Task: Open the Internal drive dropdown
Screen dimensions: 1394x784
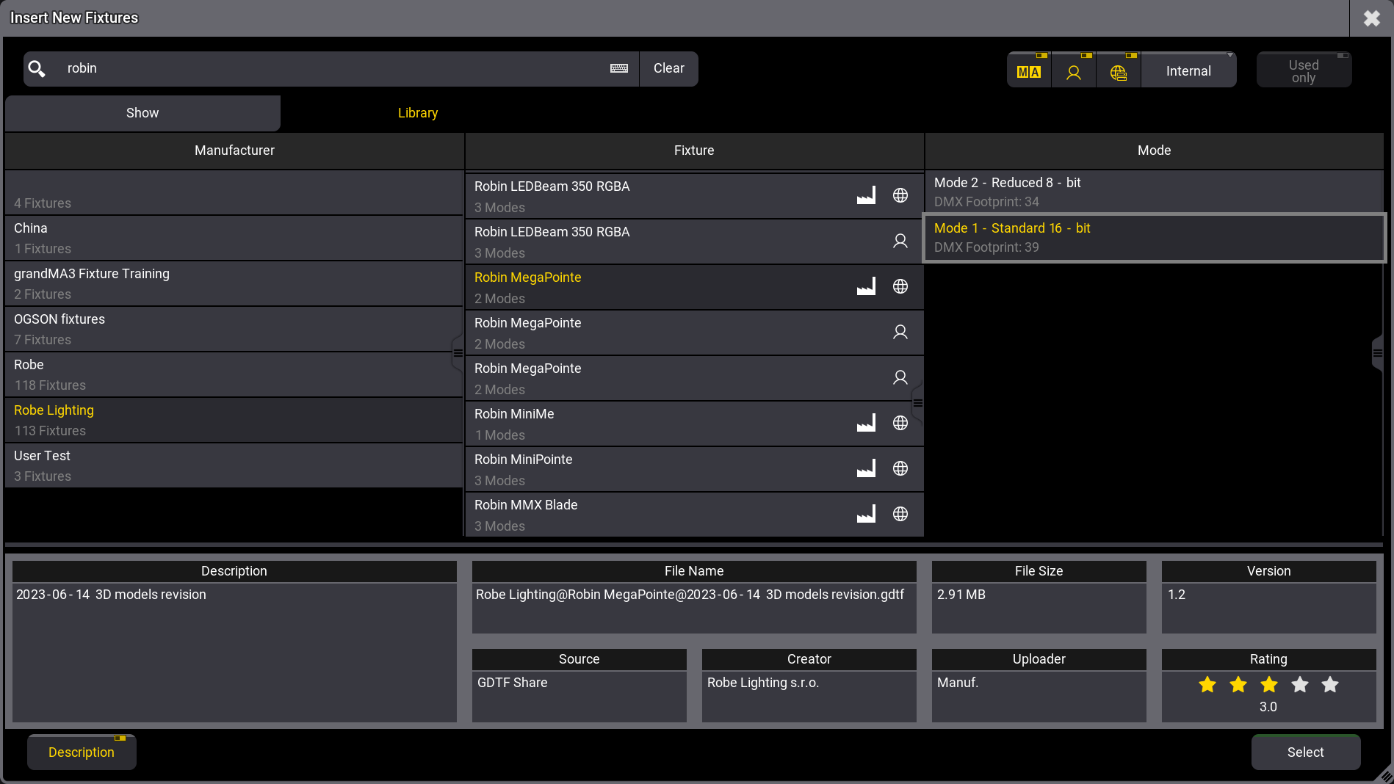Action: click(1188, 71)
